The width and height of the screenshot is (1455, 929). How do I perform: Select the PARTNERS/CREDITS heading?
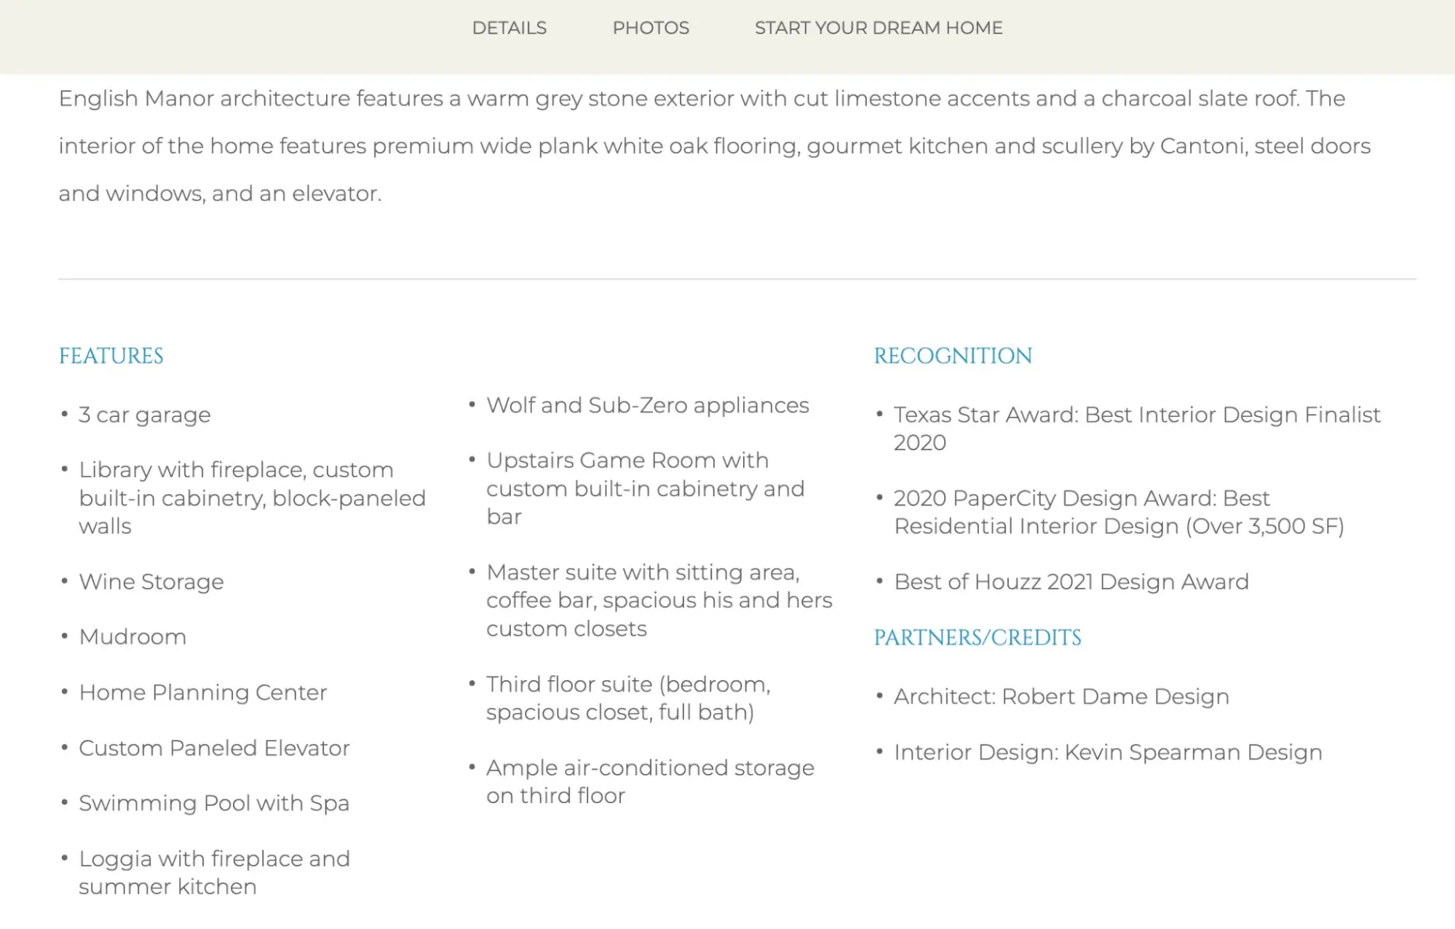(x=978, y=637)
